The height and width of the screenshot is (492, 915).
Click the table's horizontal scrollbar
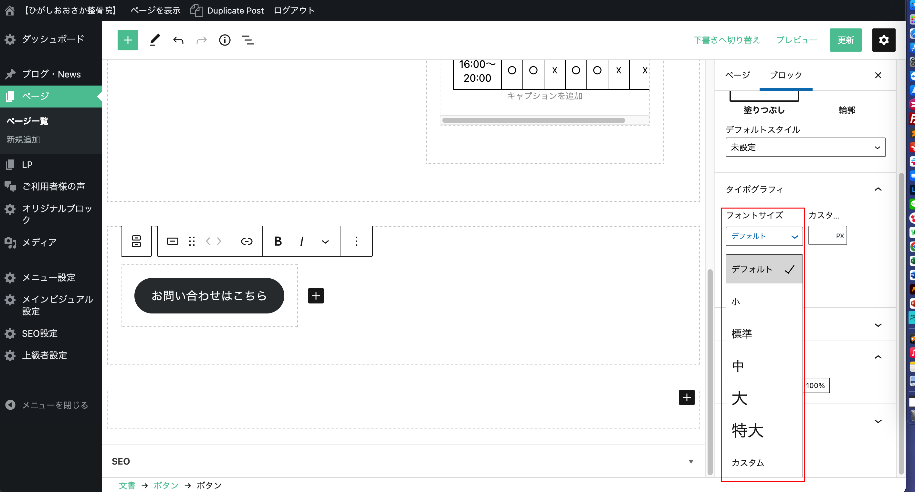pos(533,120)
